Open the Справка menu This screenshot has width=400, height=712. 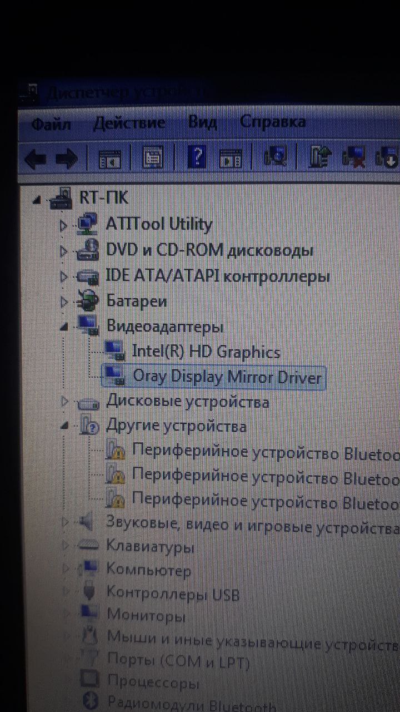[273, 121]
